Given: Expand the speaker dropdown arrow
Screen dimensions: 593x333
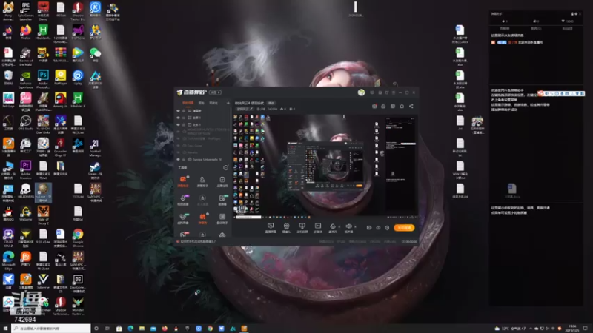Looking at the screenshot, I should point(355,227).
